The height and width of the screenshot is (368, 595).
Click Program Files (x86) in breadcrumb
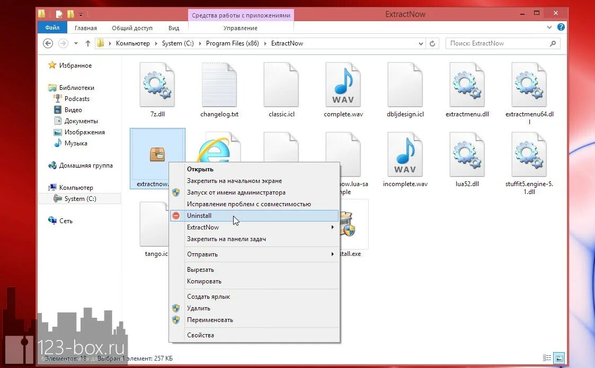tap(232, 43)
